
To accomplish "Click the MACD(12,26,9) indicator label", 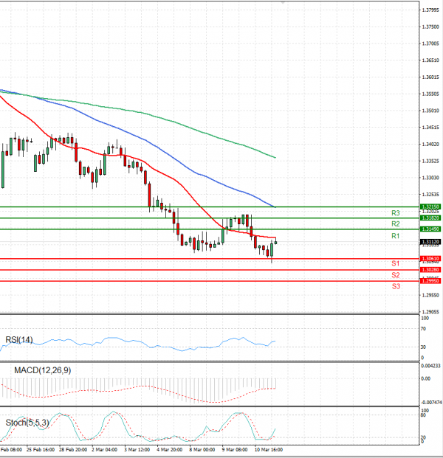I will point(42,370).
